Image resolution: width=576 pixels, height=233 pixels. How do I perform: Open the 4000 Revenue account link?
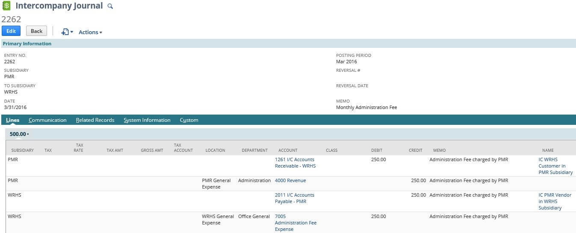[x=290, y=180]
